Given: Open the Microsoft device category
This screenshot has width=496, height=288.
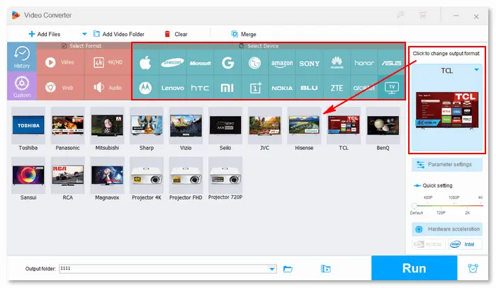Looking at the screenshot, I should click(x=200, y=63).
